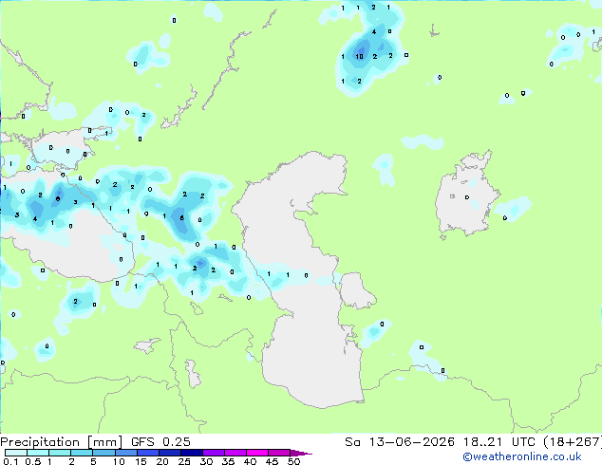Screen dimensions: 602x465
Task: Click the 'Precipitation [mm]' title text
Action: click(62, 442)
